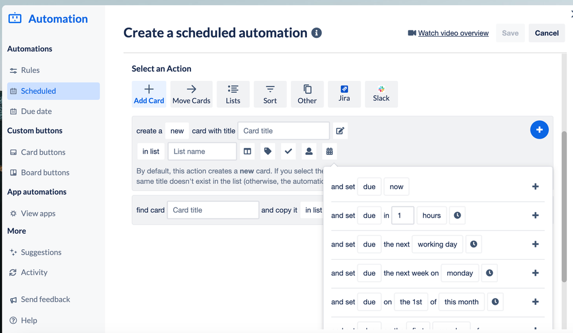Click the board position icon
Viewport: 573px width, 333px height.
click(x=247, y=151)
